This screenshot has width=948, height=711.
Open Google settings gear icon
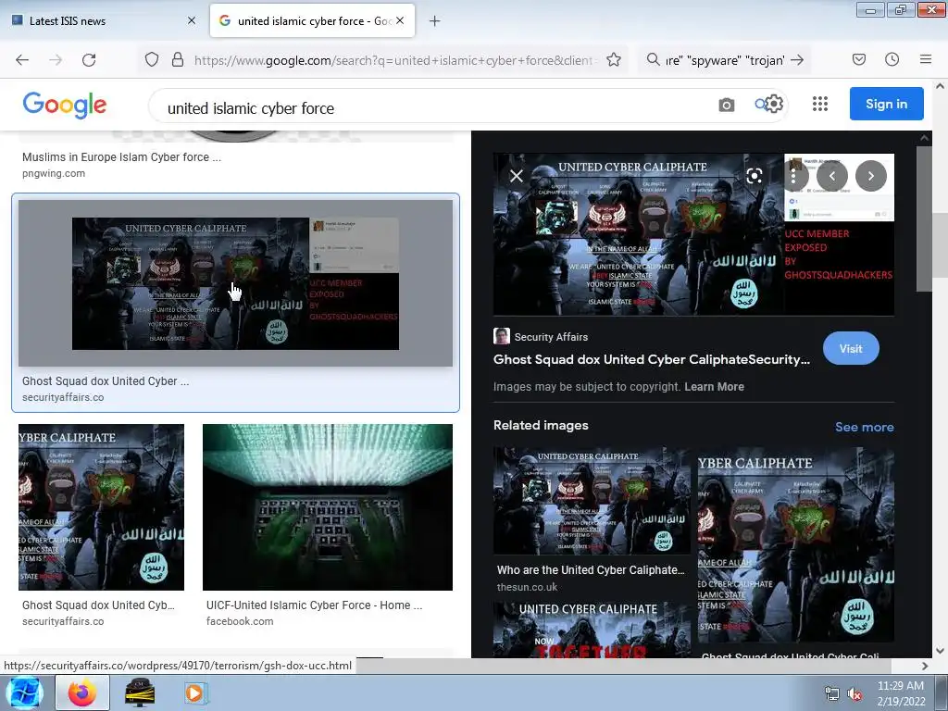pos(775,104)
